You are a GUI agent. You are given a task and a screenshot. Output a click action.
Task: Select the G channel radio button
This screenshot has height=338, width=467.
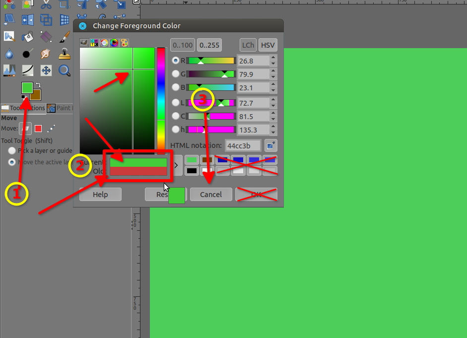click(176, 74)
